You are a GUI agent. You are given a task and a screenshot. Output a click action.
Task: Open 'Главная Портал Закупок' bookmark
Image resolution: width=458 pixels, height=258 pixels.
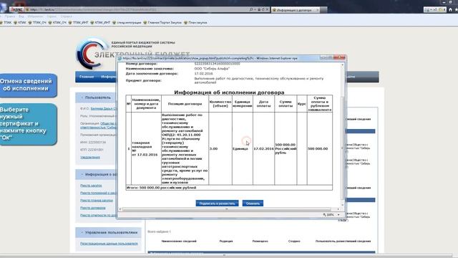(162, 22)
